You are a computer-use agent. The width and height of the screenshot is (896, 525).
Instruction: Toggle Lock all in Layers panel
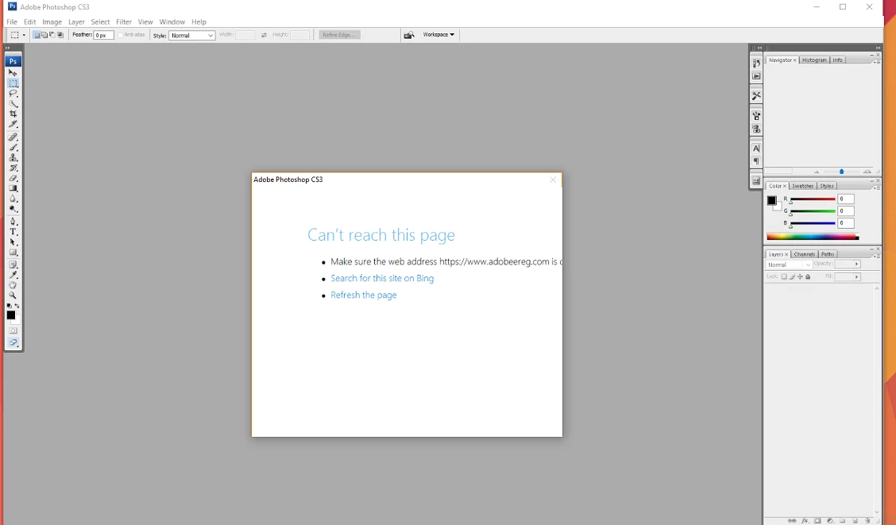808,276
